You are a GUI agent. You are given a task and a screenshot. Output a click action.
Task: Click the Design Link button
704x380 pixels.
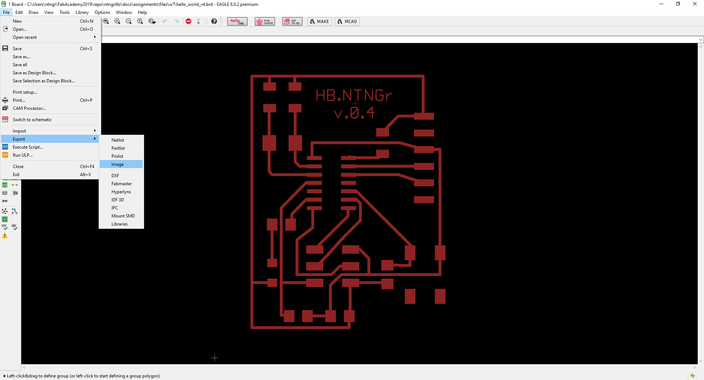[237, 21]
